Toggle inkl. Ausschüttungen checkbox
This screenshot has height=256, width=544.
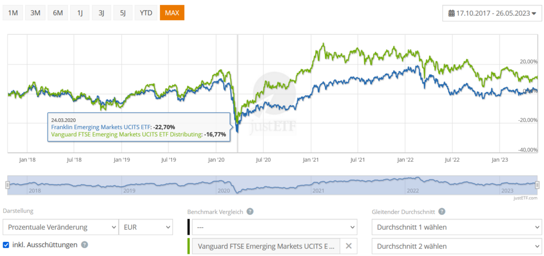(5, 245)
